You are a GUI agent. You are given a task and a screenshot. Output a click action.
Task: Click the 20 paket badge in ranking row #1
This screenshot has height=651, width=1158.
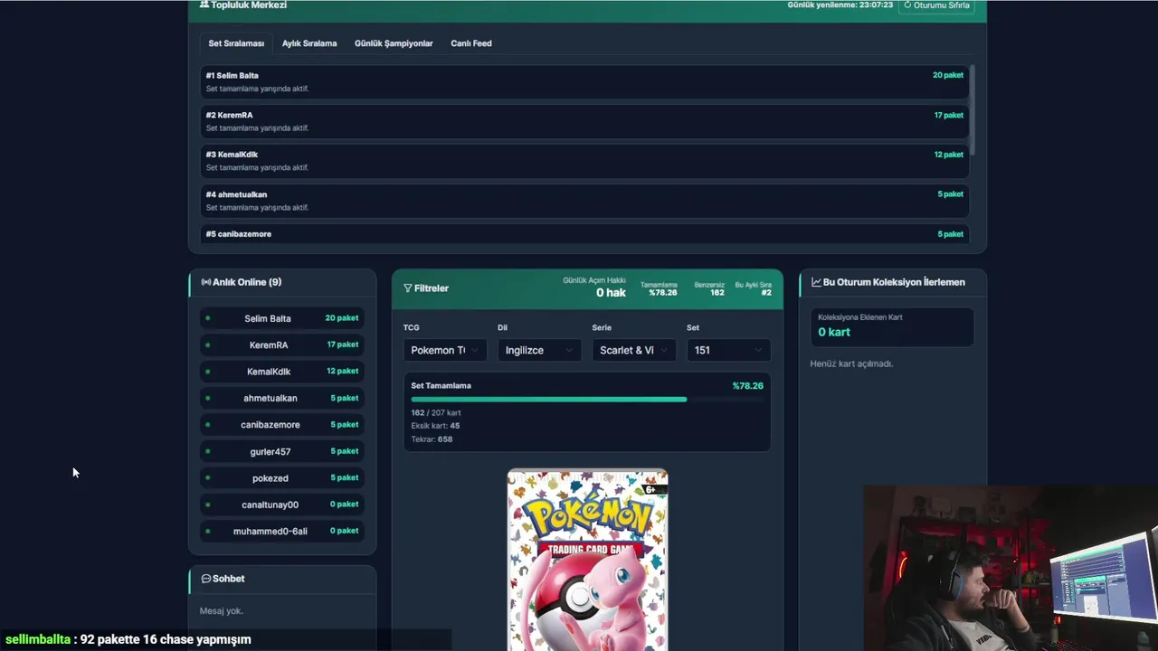pos(948,75)
